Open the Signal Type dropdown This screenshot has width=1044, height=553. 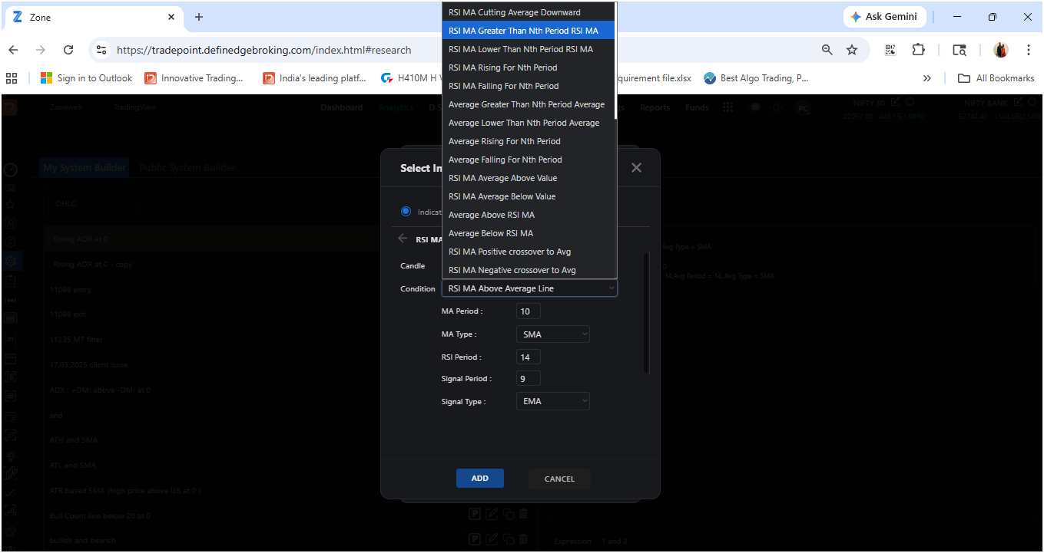(x=553, y=401)
